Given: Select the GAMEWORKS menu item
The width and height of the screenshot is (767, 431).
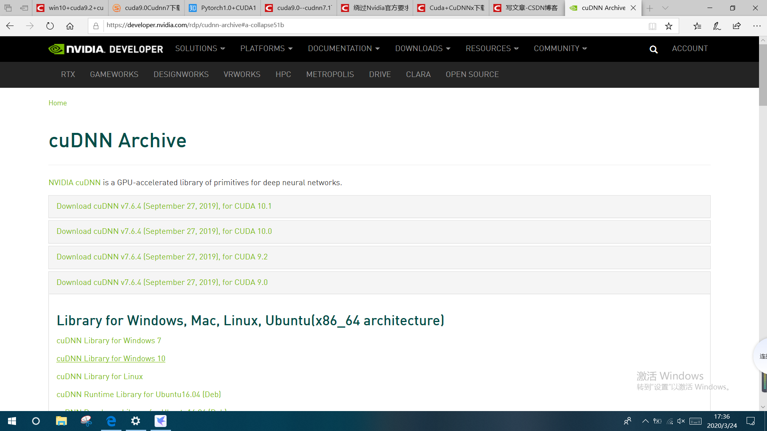Looking at the screenshot, I should (x=114, y=75).
